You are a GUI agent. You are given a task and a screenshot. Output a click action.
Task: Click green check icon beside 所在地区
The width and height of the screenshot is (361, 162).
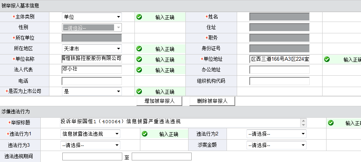point(139,49)
